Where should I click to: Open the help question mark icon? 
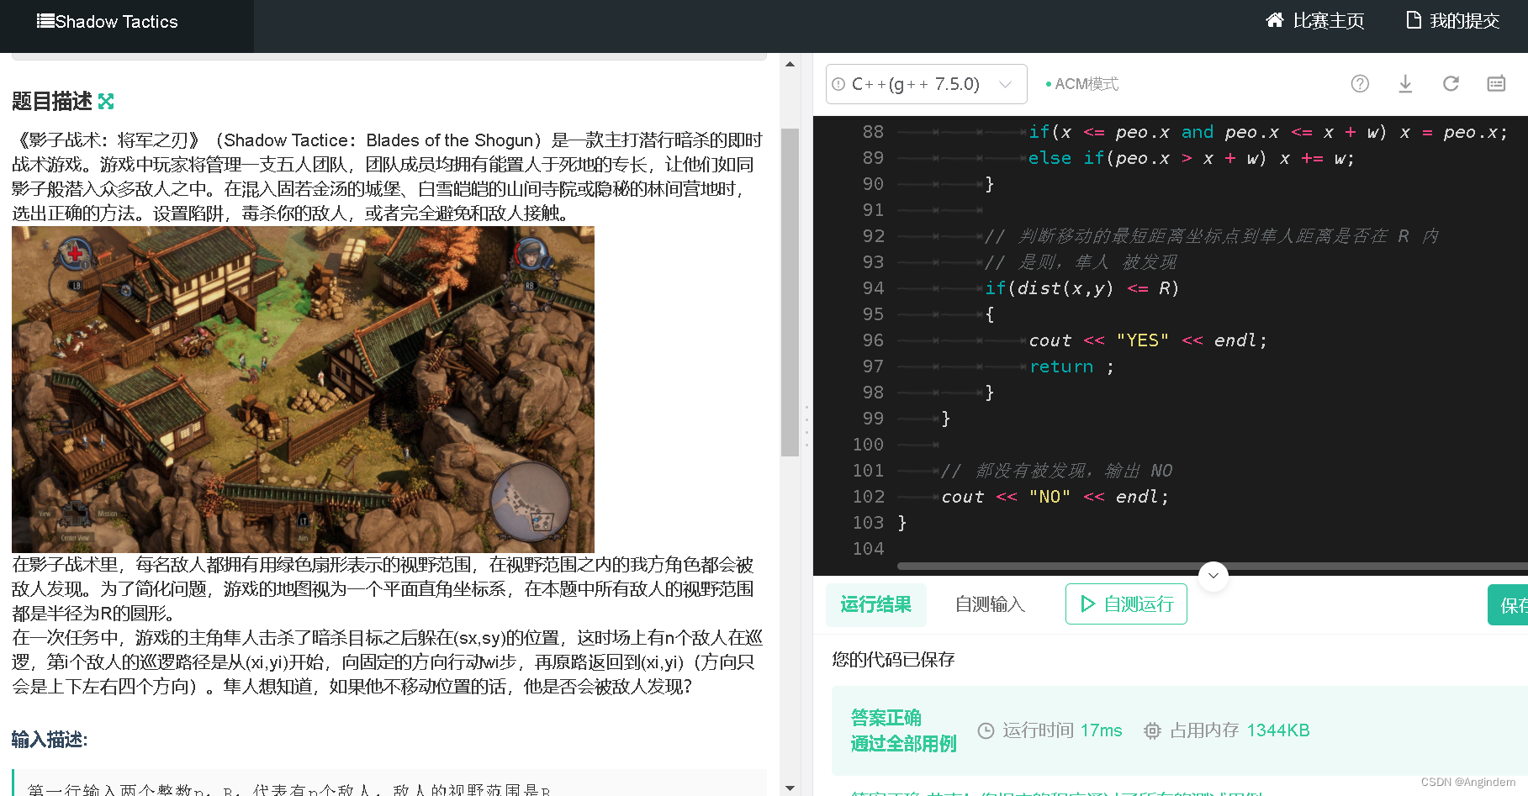point(1360,83)
